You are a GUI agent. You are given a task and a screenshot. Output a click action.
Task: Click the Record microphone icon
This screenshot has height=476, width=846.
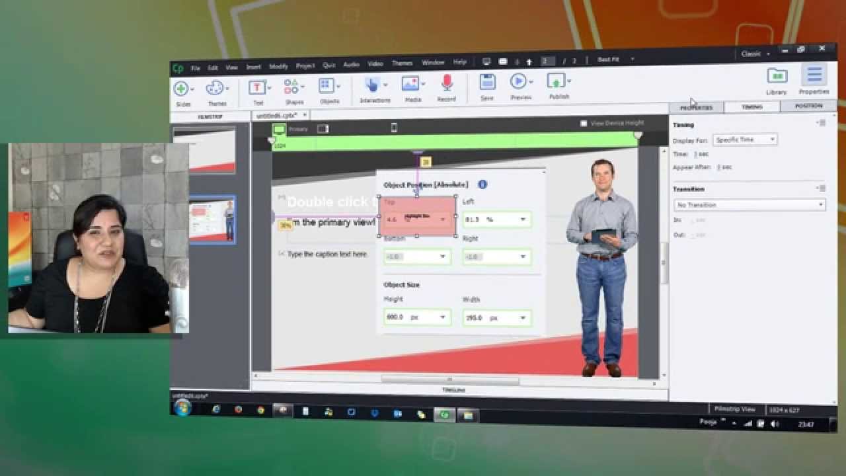447,83
